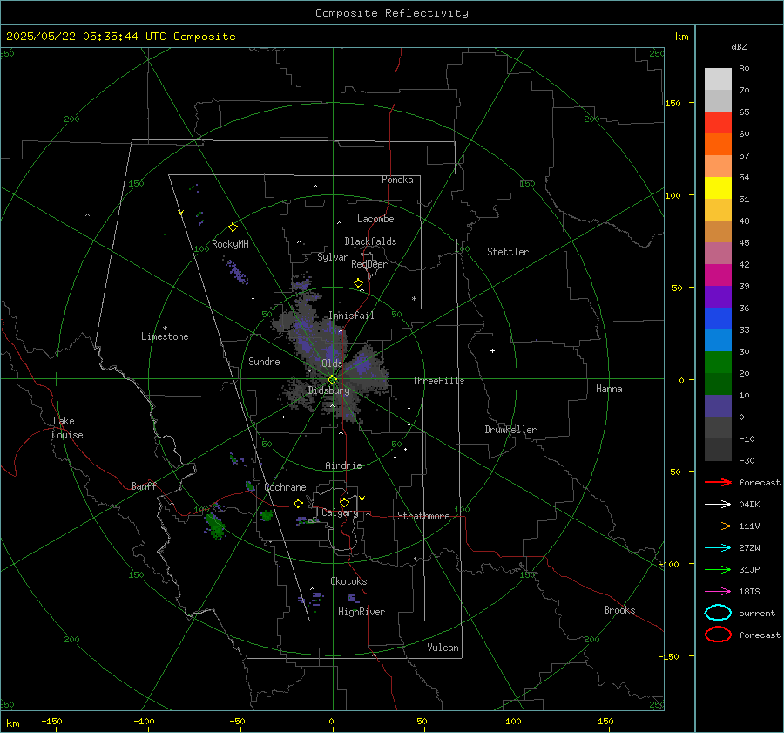Click the yellow 51 dBZ color swatch
The height and width of the screenshot is (733, 784).
pos(718,187)
